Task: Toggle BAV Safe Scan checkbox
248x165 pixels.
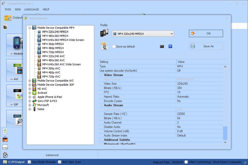Action: 60,162
